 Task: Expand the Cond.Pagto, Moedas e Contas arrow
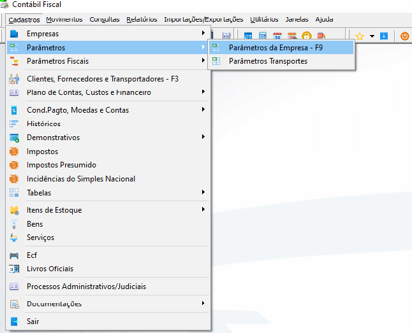click(203, 109)
